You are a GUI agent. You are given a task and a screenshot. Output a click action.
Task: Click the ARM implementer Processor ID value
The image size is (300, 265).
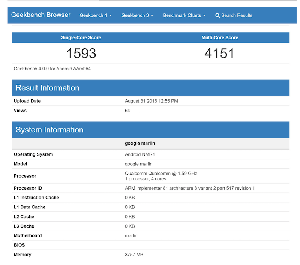(x=189, y=188)
